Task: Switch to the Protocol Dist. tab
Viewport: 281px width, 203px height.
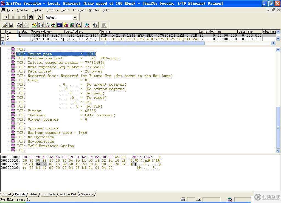Action: (x=68, y=194)
